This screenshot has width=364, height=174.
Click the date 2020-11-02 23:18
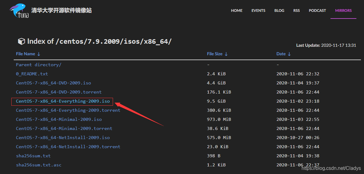(298, 101)
